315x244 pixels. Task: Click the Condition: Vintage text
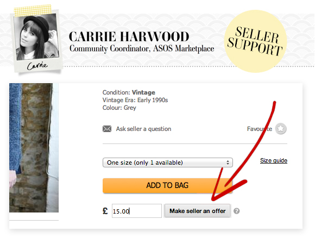129,92
